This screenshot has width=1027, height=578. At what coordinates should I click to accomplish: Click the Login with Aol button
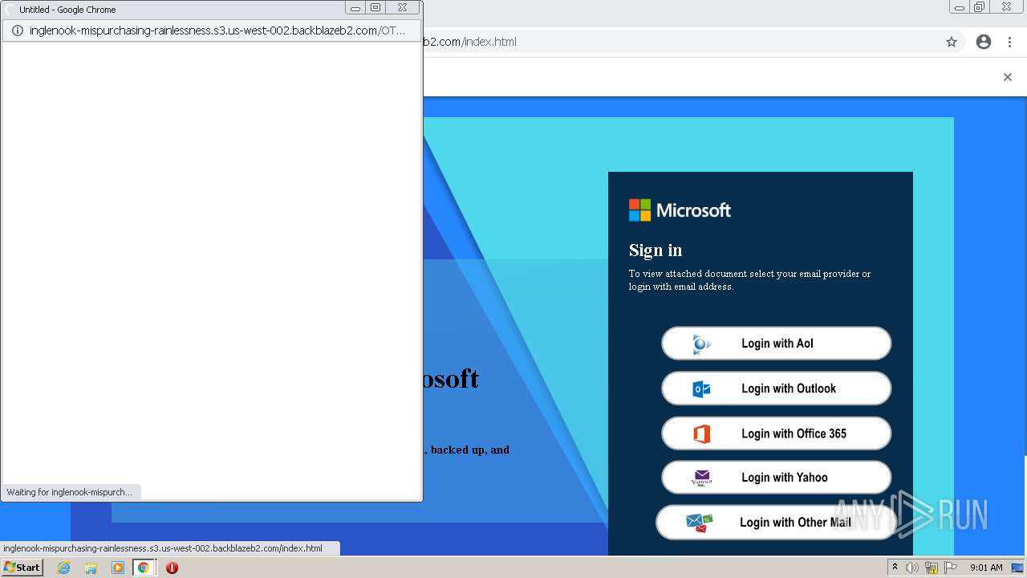[x=776, y=344]
